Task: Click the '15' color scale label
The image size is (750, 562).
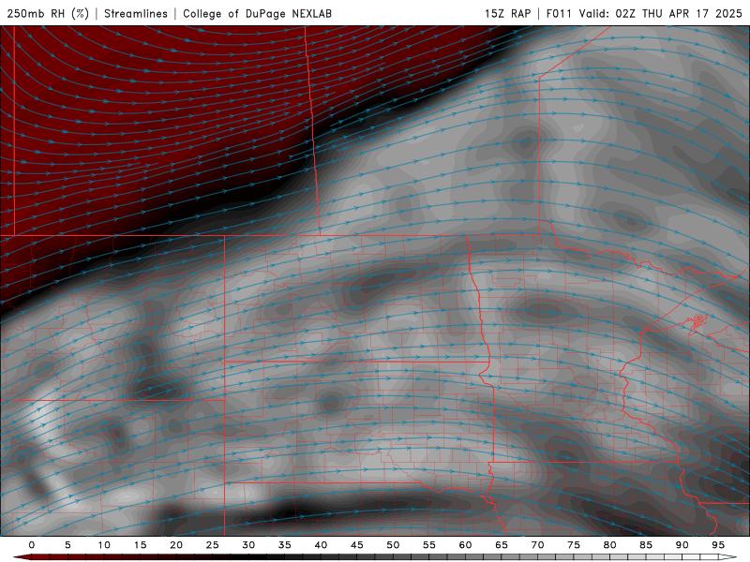Action: 140,545
